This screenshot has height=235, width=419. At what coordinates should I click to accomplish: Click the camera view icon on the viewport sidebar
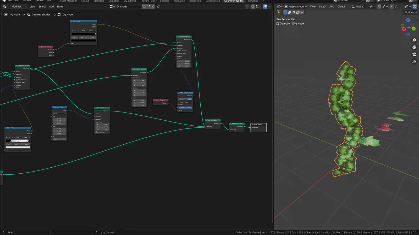(414, 54)
